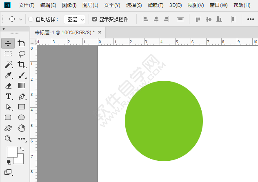Expand the tool preset picker arrow

[20, 20]
